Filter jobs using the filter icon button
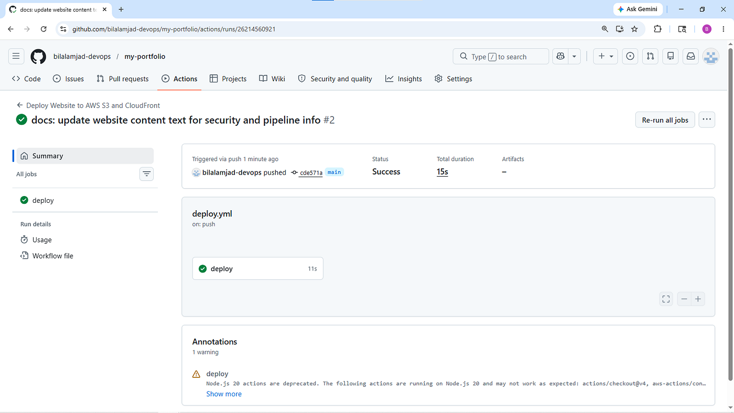734x413 pixels. 146,173
